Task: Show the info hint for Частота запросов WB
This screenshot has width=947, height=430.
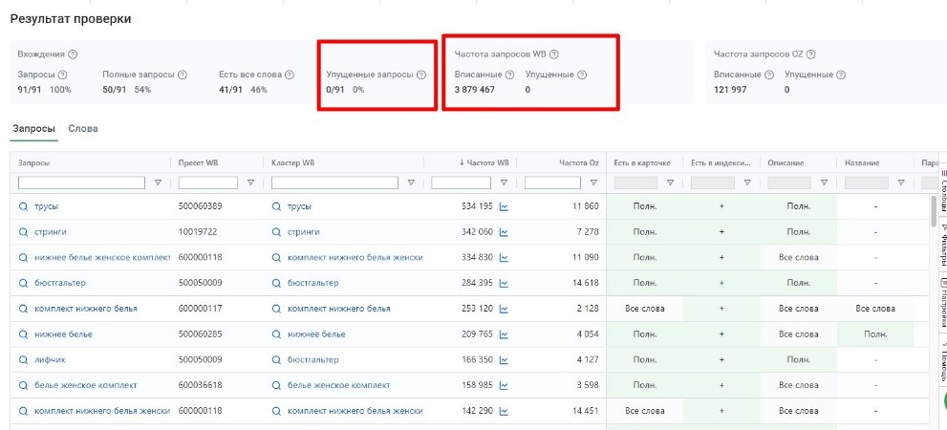Action: click(554, 54)
